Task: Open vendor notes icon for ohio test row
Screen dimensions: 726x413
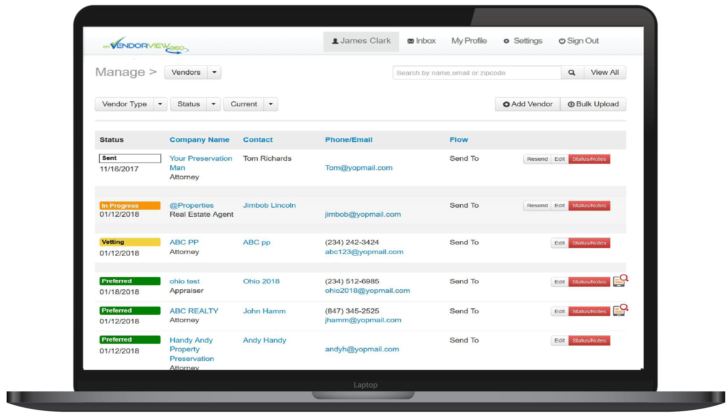Action: coord(620,281)
